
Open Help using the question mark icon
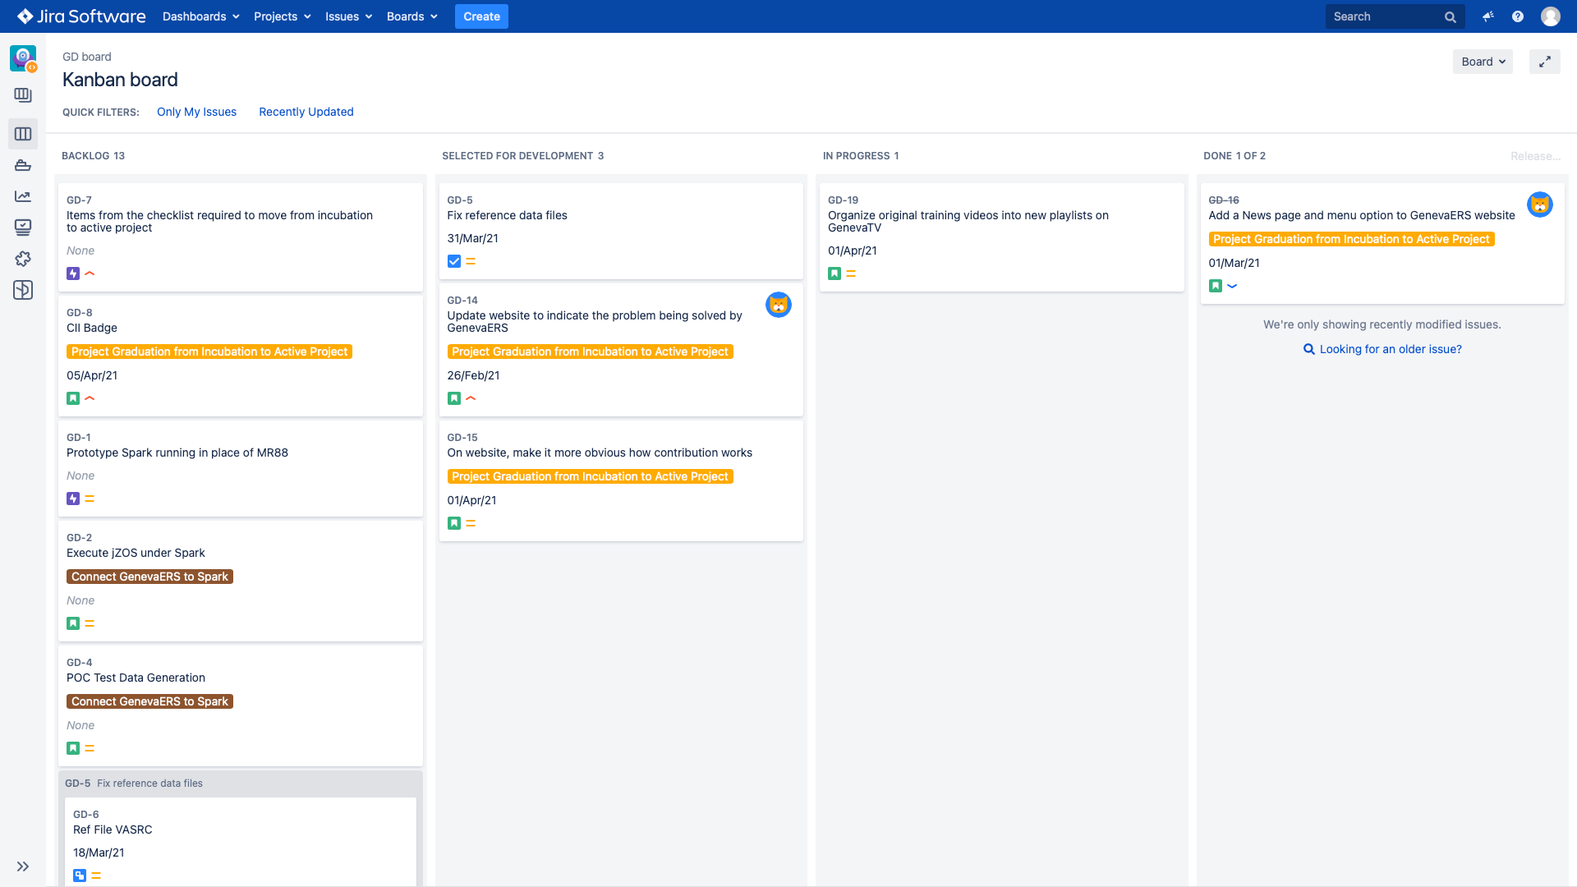pyautogui.click(x=1518, y=16)
